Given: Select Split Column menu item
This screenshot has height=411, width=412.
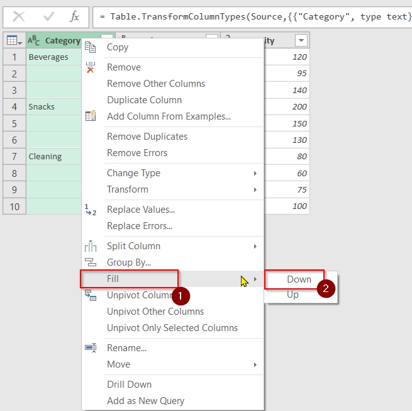Looking at the screenshot, I should (x=133, y=246).
